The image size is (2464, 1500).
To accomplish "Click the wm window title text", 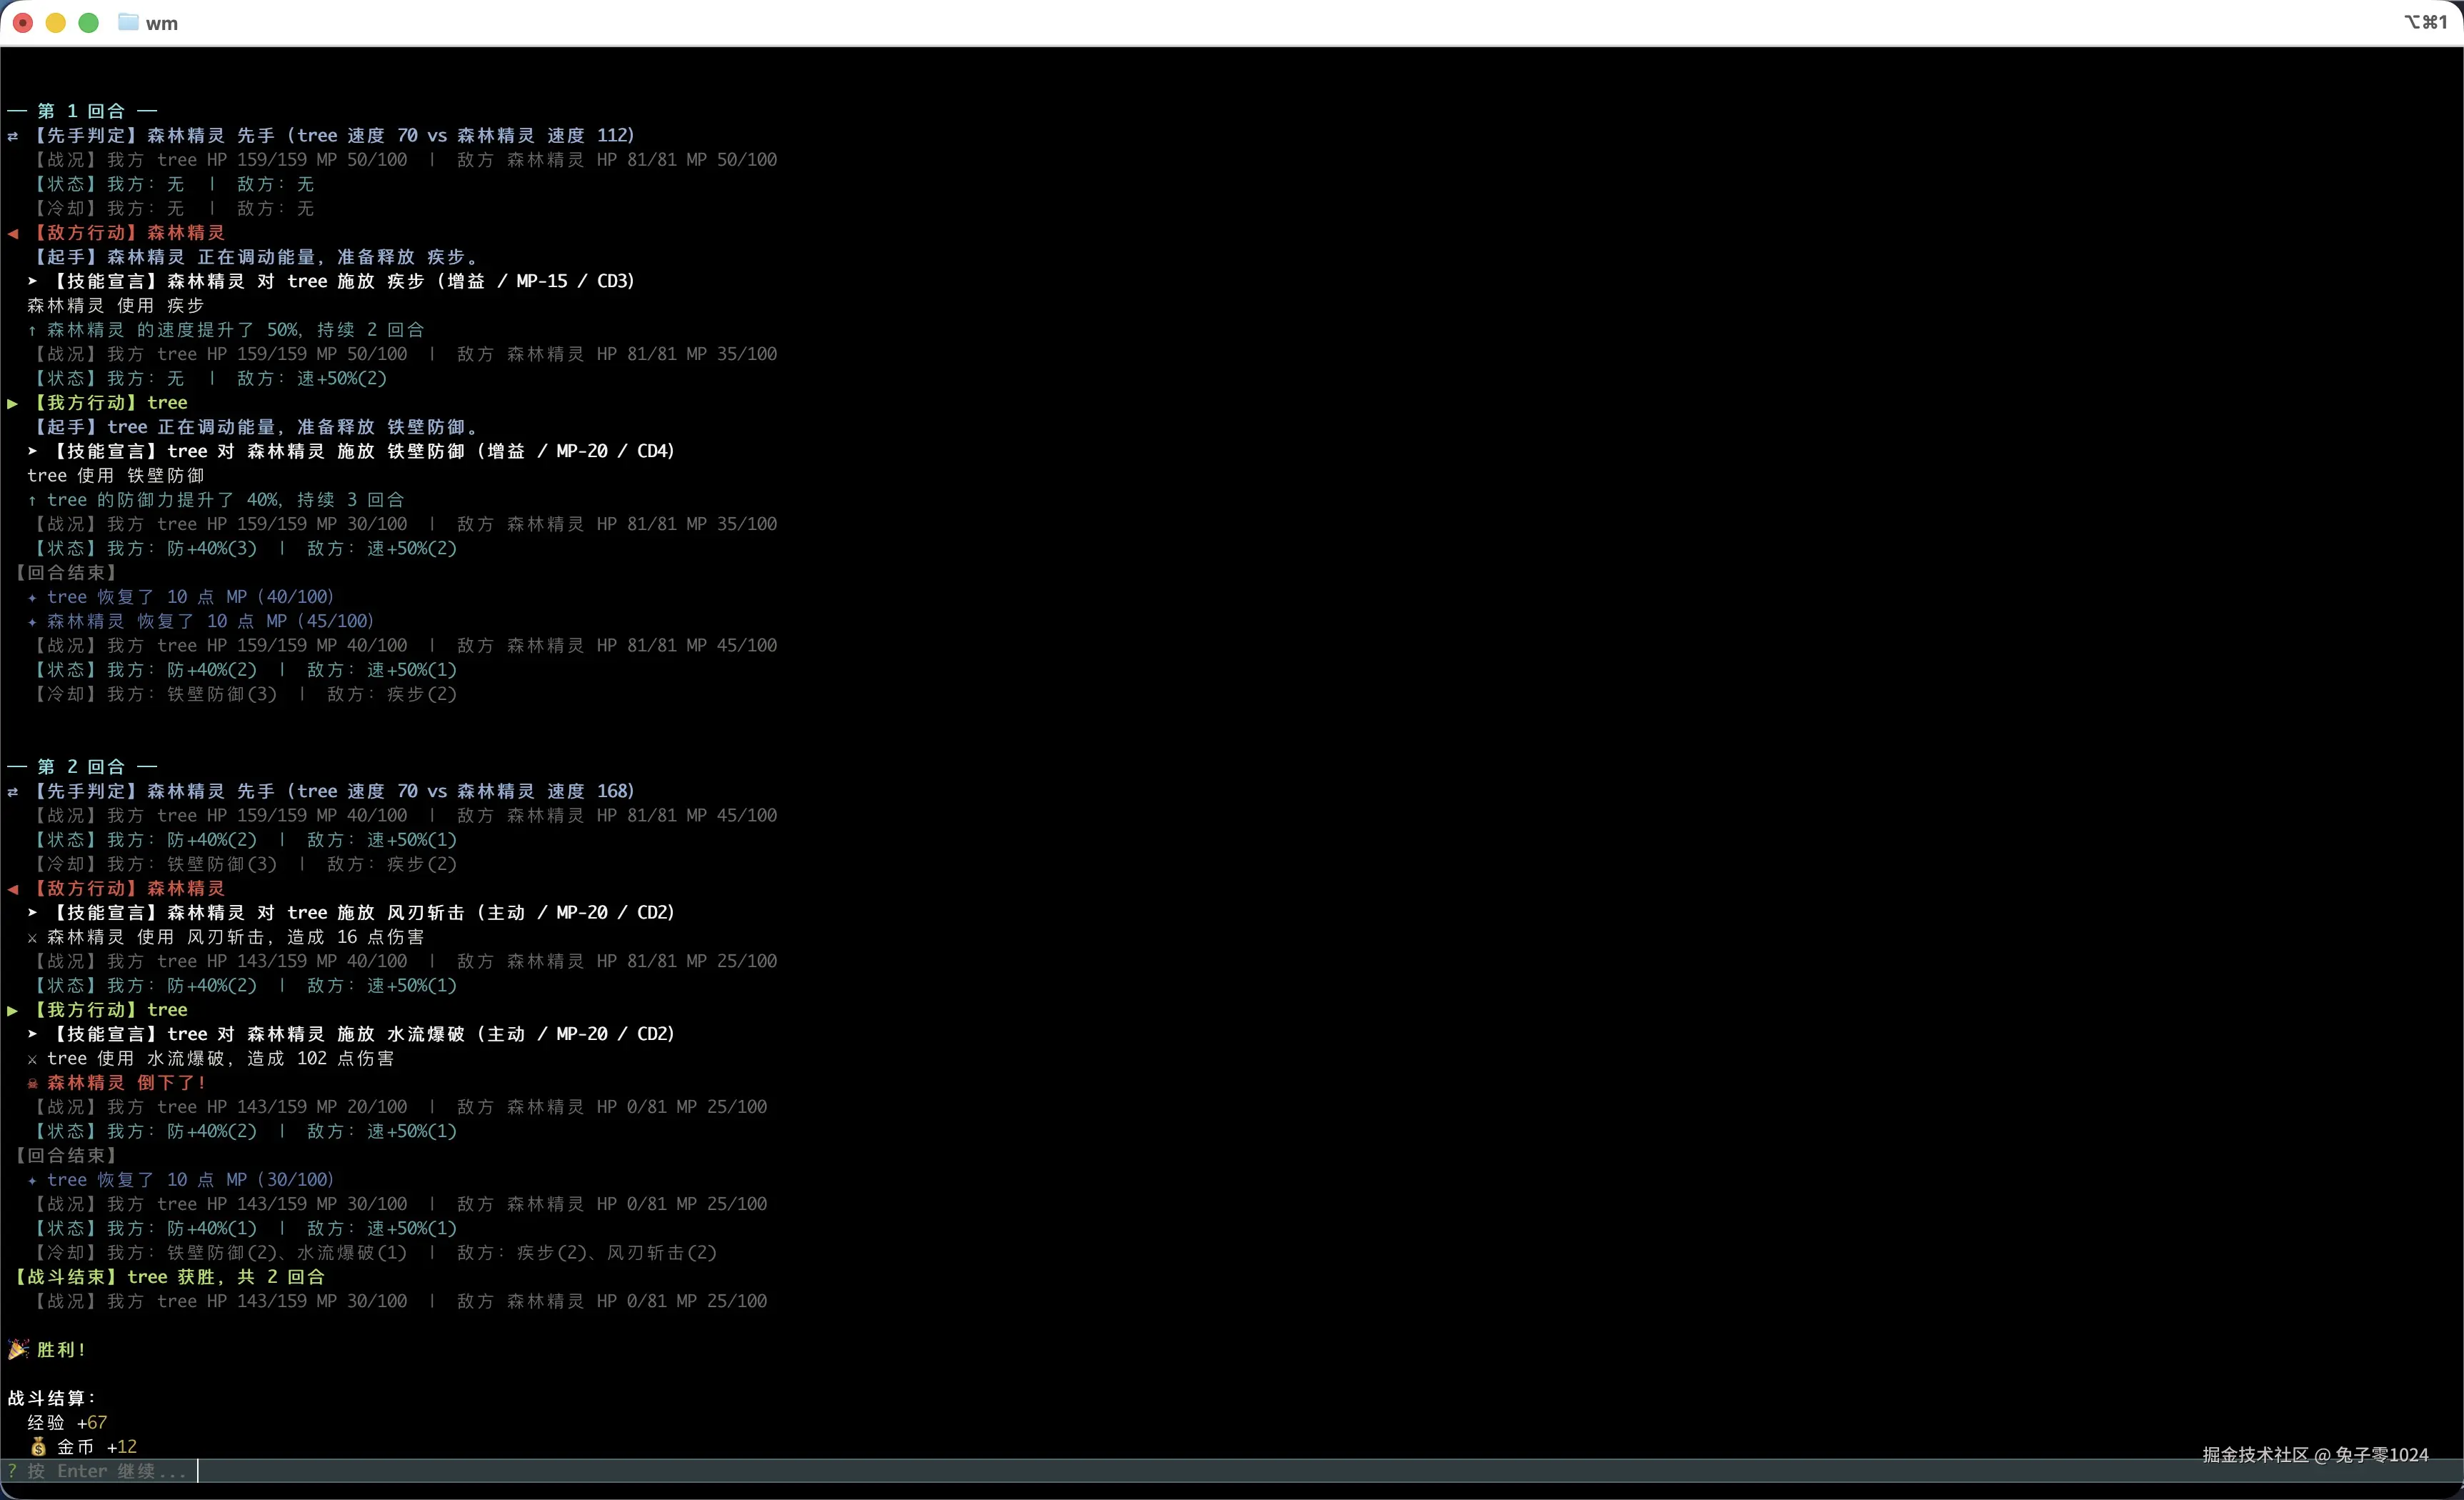I will (x=161, y=23).
